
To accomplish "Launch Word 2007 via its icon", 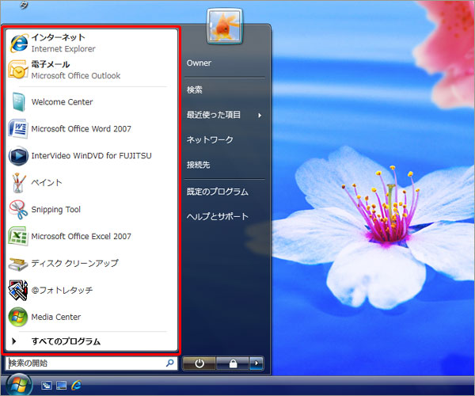I will pos(18,129).
